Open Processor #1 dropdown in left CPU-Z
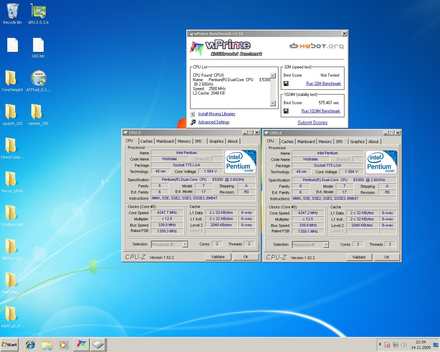 pos(169,244)
